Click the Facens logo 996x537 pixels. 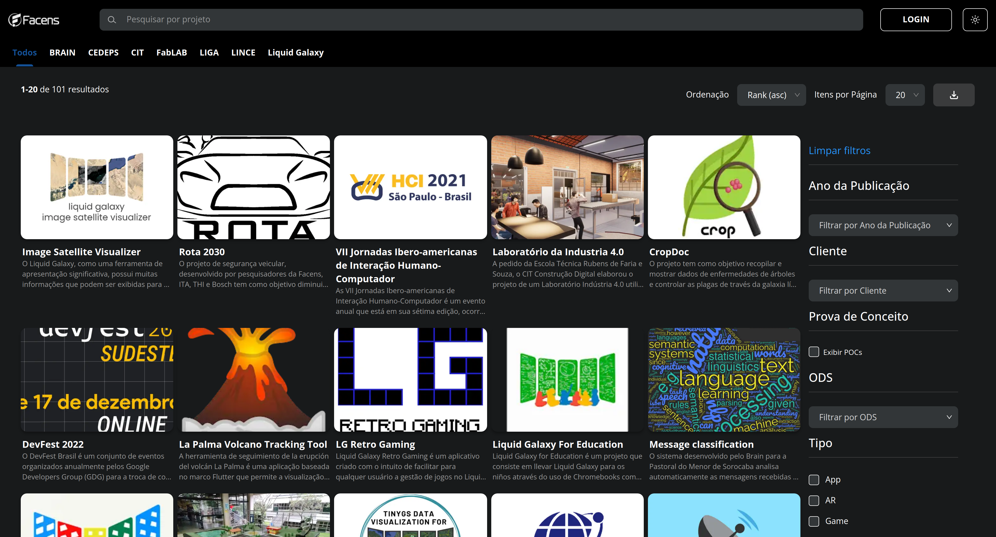(34, 20)
